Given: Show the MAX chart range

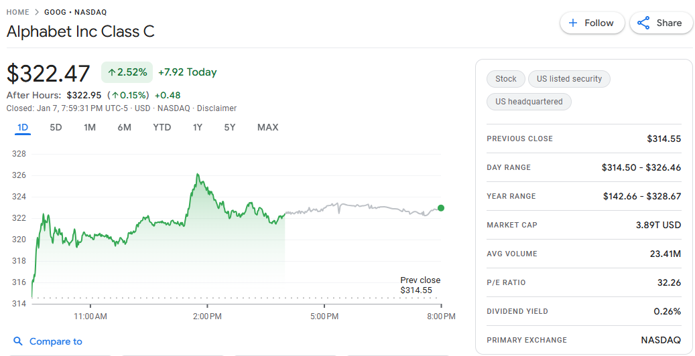Looking at the screenshot, I should coord(267,127).
